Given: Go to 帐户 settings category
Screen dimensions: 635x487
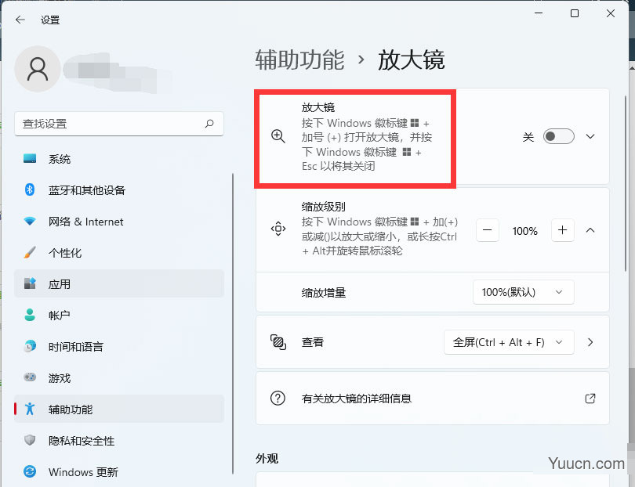Looking at the screenshot, I should coord(118,315).
